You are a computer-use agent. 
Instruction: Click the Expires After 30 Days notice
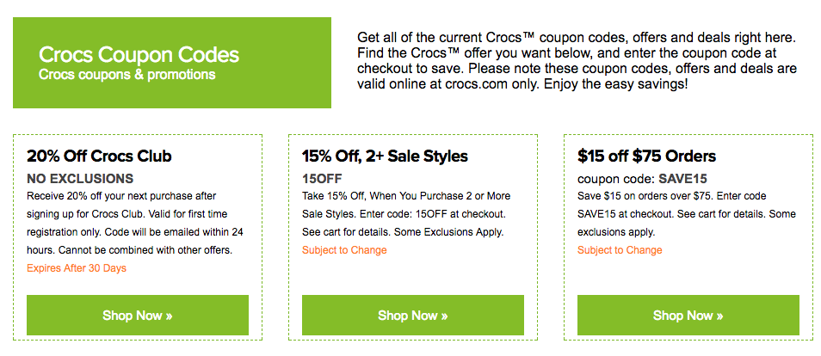tap(77, 268)
